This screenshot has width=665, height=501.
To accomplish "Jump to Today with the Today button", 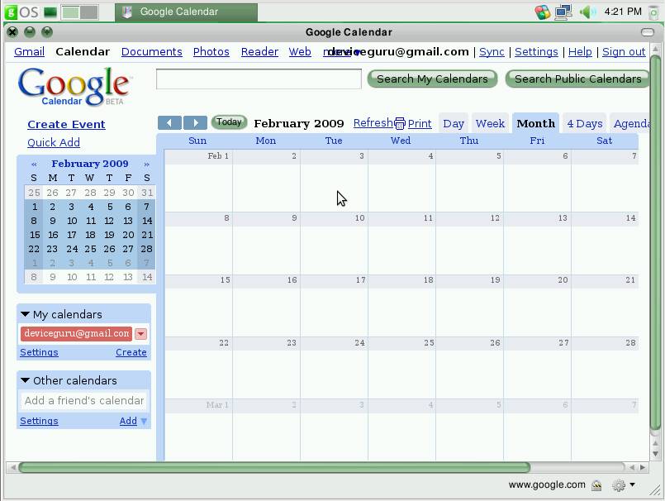I will click(x=229, y=122).
